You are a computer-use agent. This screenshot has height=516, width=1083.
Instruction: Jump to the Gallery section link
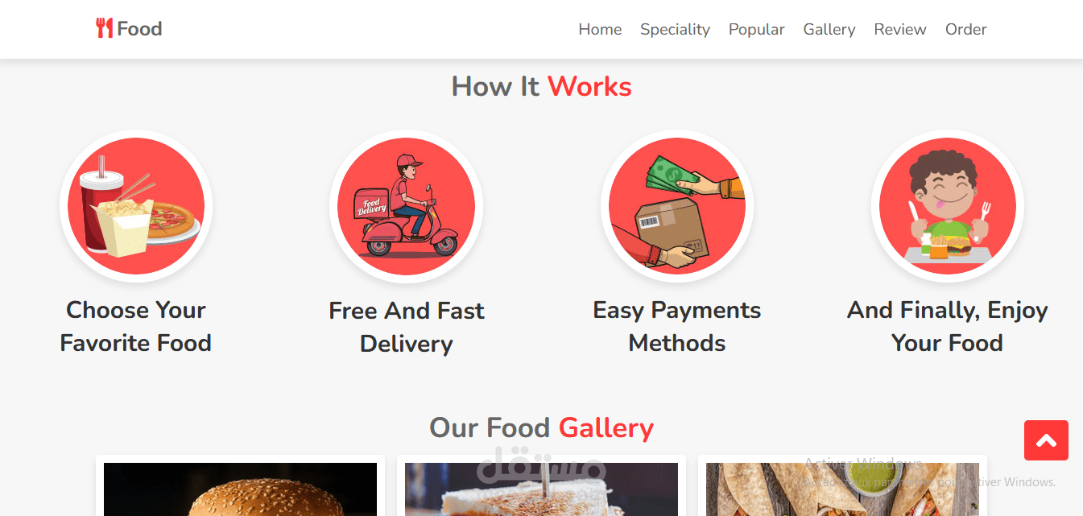pos(829,30)
